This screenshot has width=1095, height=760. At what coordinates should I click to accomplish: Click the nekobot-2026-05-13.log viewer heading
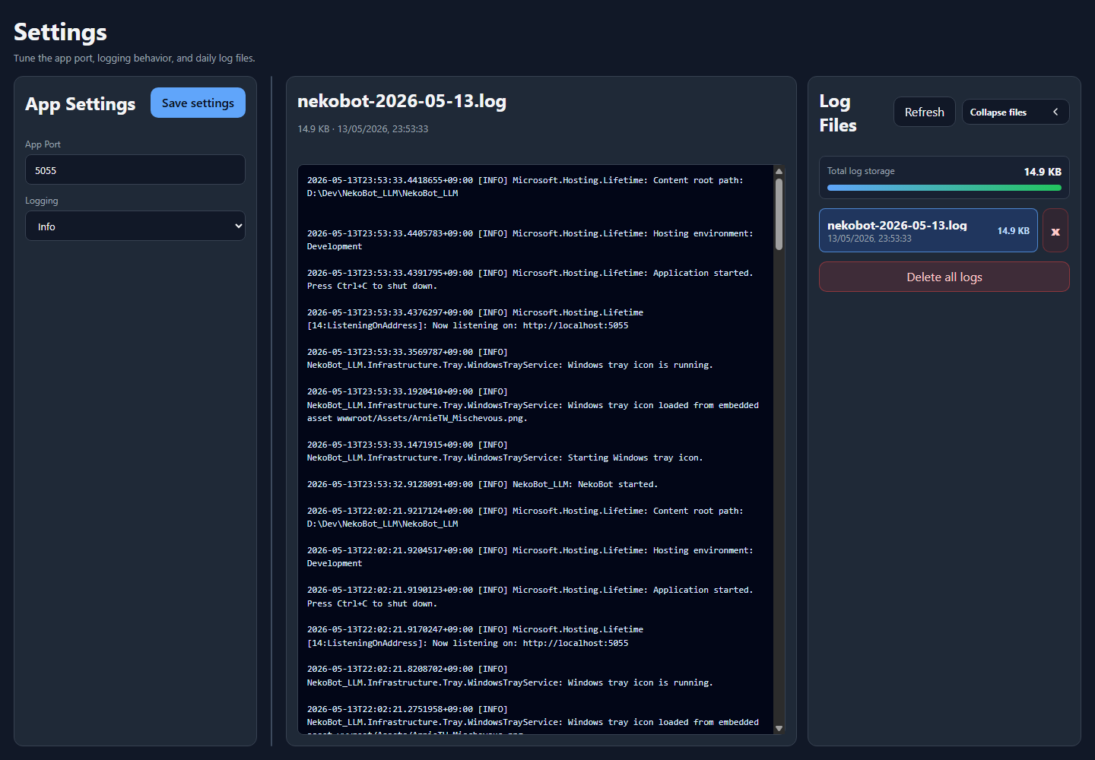pos(401,101)
